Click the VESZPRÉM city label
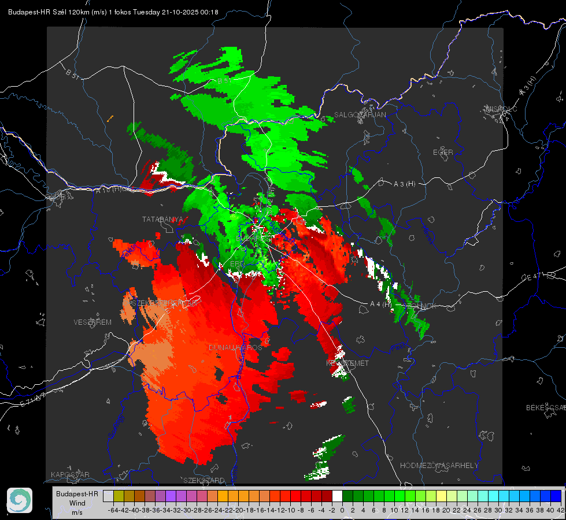Viewport: 566px width, 520px height. [93, 322]
